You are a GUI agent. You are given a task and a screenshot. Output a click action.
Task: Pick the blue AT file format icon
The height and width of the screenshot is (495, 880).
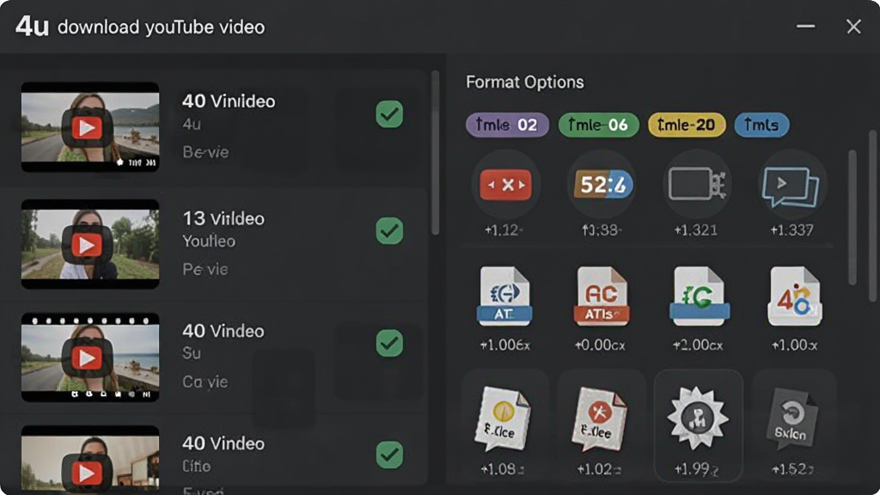tap(504, 296)
